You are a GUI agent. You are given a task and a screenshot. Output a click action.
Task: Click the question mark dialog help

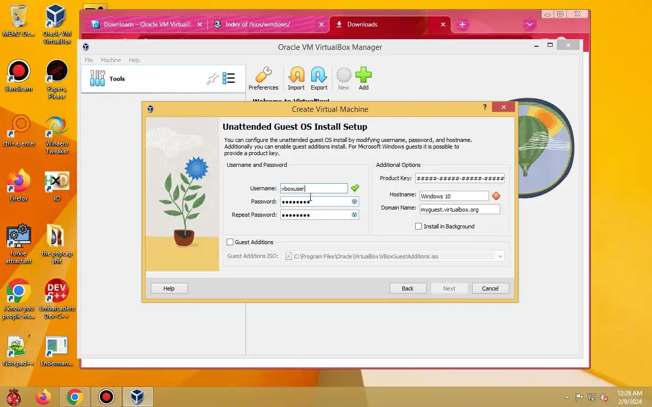(x=484, y=107)
